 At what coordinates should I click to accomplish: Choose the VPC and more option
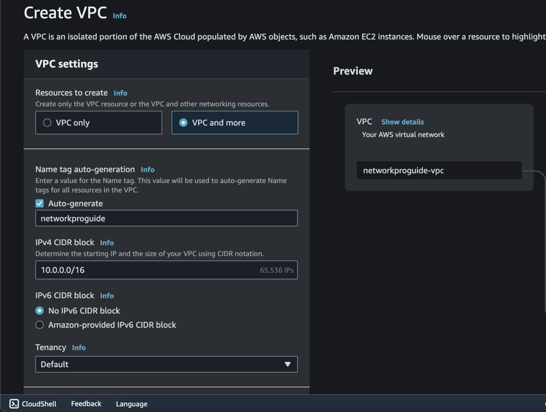tap(183, 123)
